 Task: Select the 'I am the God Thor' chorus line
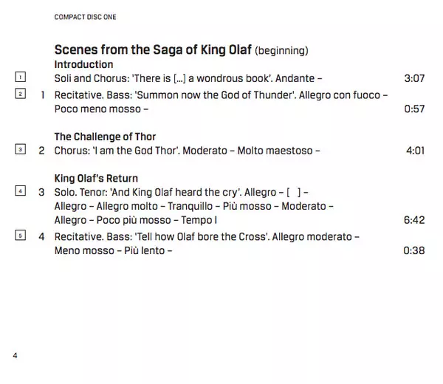coord(187,151)
